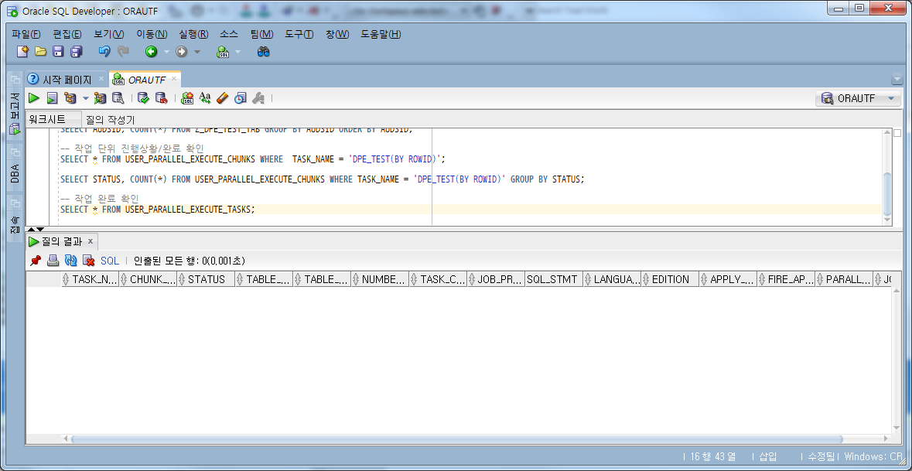Click the Explain Plan icon
The image size is (912, 471).
[x=70, y=98]
